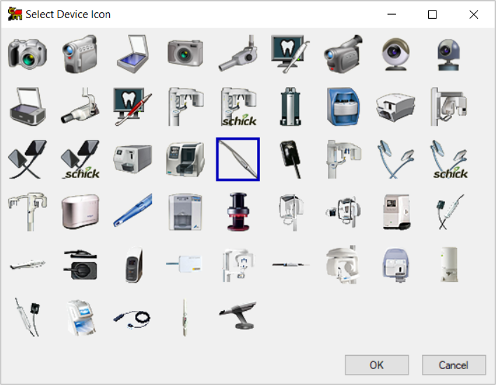This screenshot has height=385, width=496.
Task: Select the single black x-ray sensor icon
Action: (290, 159)
